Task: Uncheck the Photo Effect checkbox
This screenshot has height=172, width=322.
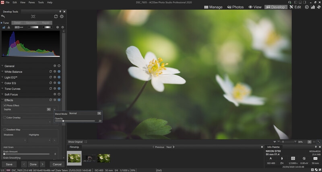Action: click(5, 105)
